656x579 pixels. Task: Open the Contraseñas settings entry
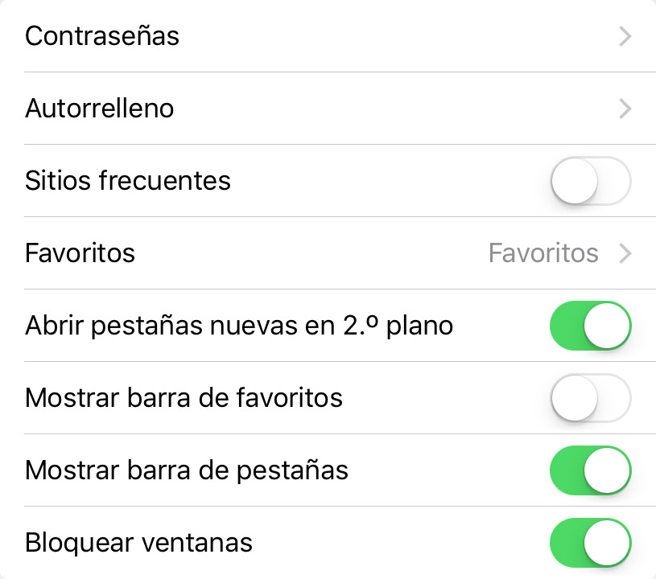click(102, 36)
